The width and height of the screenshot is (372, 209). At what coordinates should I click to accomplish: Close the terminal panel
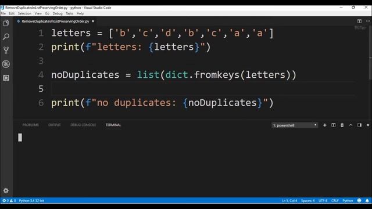click(x=368, y=125)
